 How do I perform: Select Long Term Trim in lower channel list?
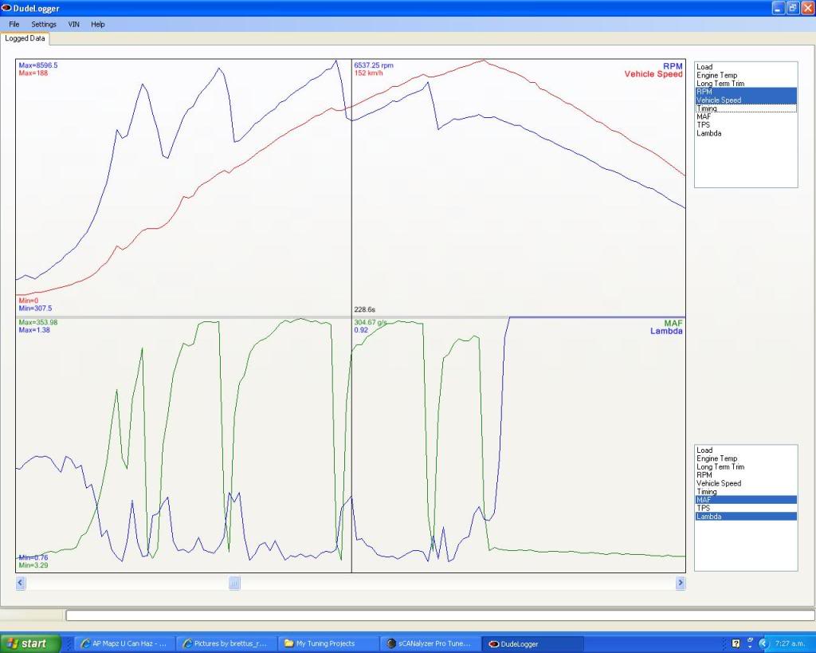(x=745, y=466)
